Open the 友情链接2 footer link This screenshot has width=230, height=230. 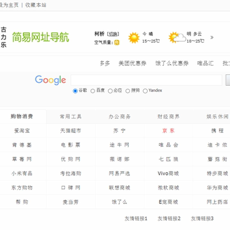coord(169,218)
